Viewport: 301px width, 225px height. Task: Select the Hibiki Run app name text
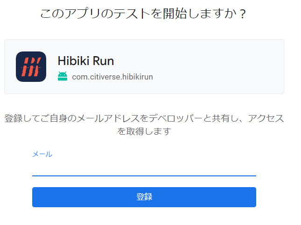pyautogui.click(x=86, y=61)
